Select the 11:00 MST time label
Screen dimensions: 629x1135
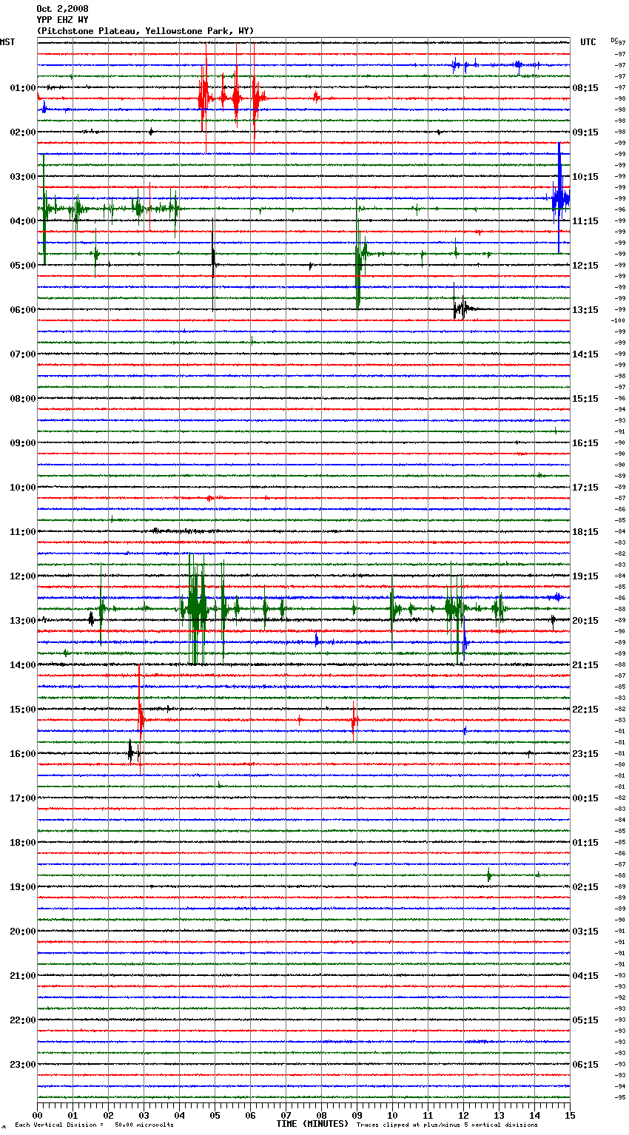(x=23, y=531)
